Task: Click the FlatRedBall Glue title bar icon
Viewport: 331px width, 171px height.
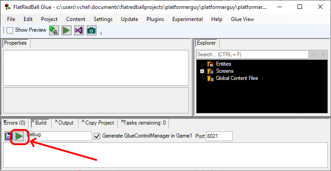Action: click(8, 7)
